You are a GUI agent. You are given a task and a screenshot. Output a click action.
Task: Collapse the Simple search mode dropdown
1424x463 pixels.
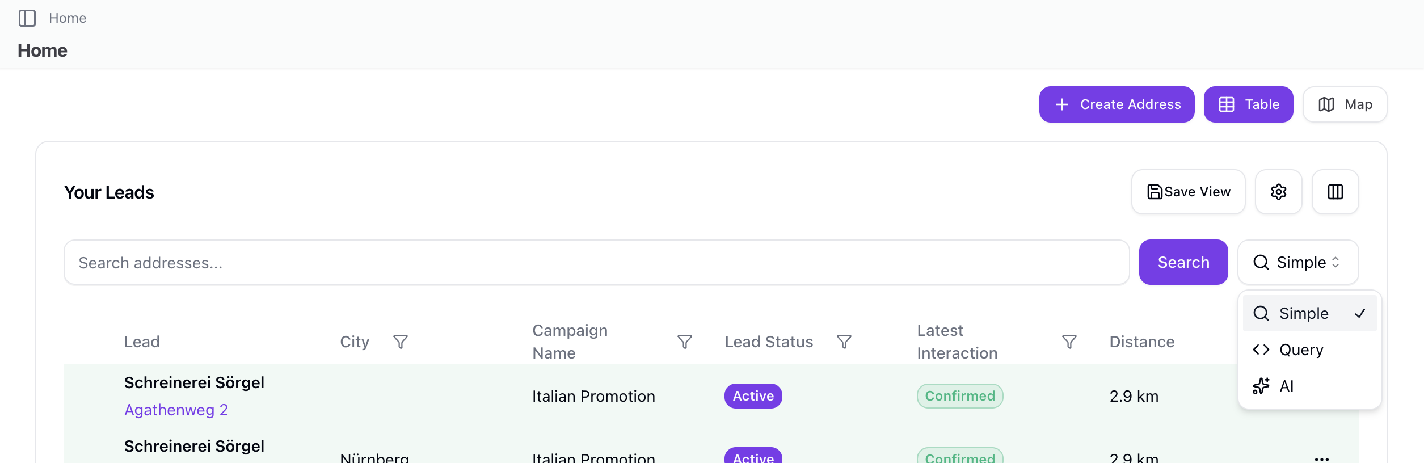1298,262
